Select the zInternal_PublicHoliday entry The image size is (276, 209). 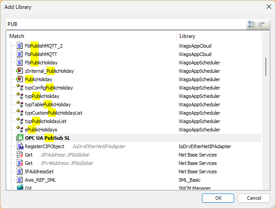pos(49,71)
